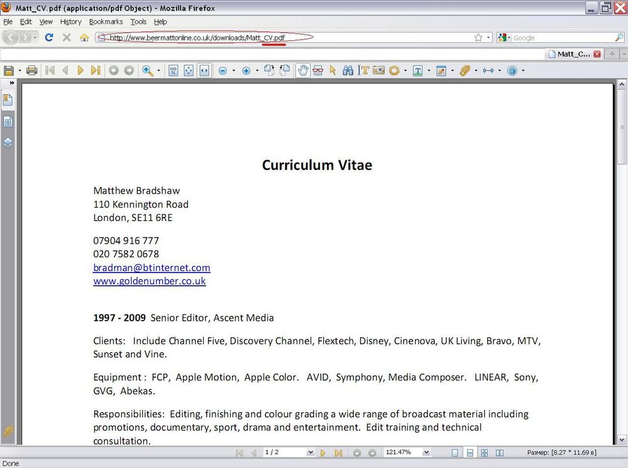Select the Snapshot camera tool
Viewport: 628px width, 468px height.
(378, 70)
